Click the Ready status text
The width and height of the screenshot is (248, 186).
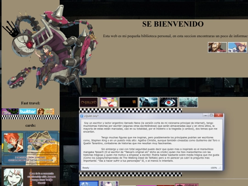coord(86,168)
